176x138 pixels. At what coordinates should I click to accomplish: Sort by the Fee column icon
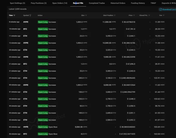164,15
